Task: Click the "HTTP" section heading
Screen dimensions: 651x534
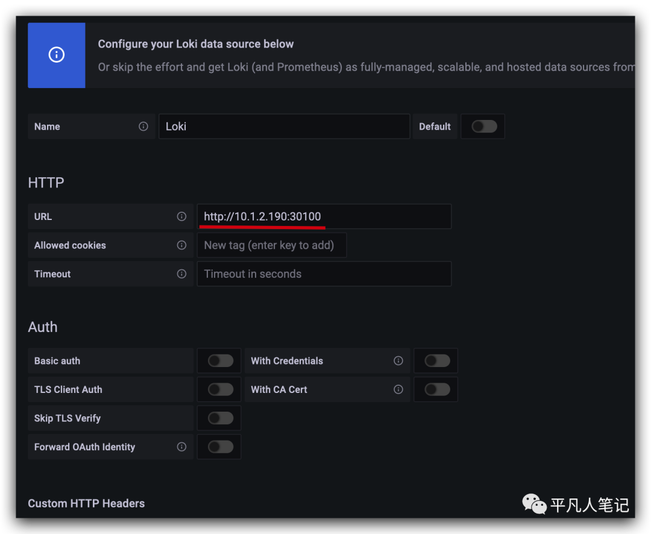Action: 46,183
